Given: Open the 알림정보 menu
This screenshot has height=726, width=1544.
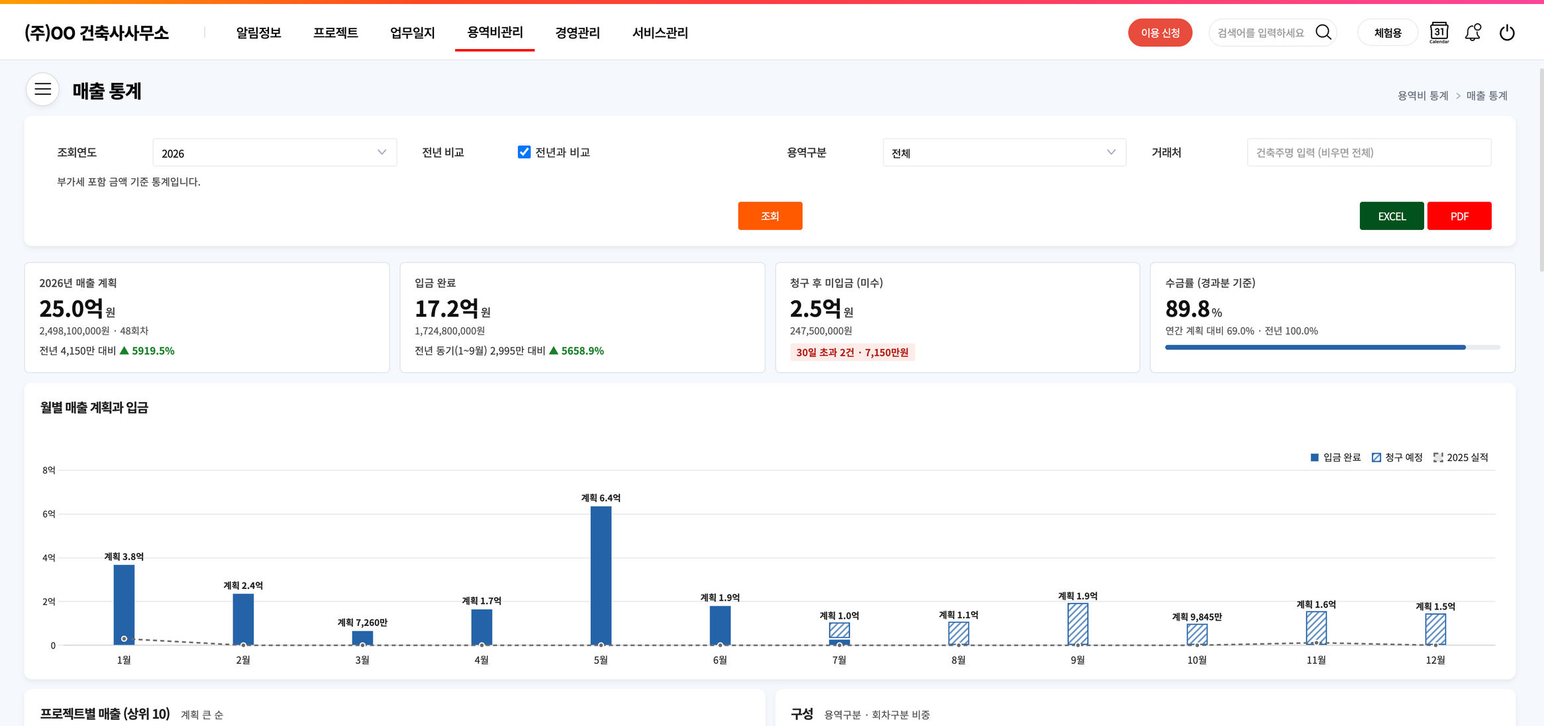Looking at the screenshot, I should tap(258, 32).
